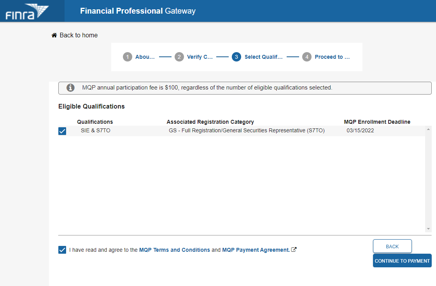This screenshot has width=436, height=286.
Task: Click the external link icon after Payment Agreement
Action: pyautogui.click(x=294, y=250)
